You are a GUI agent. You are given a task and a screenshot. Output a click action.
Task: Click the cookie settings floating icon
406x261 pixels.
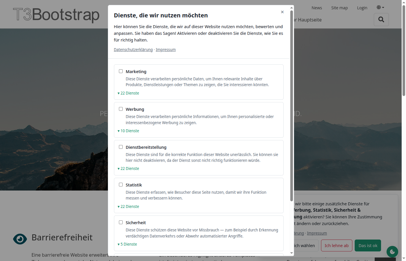pyautogui.click(x=392, y=252)
